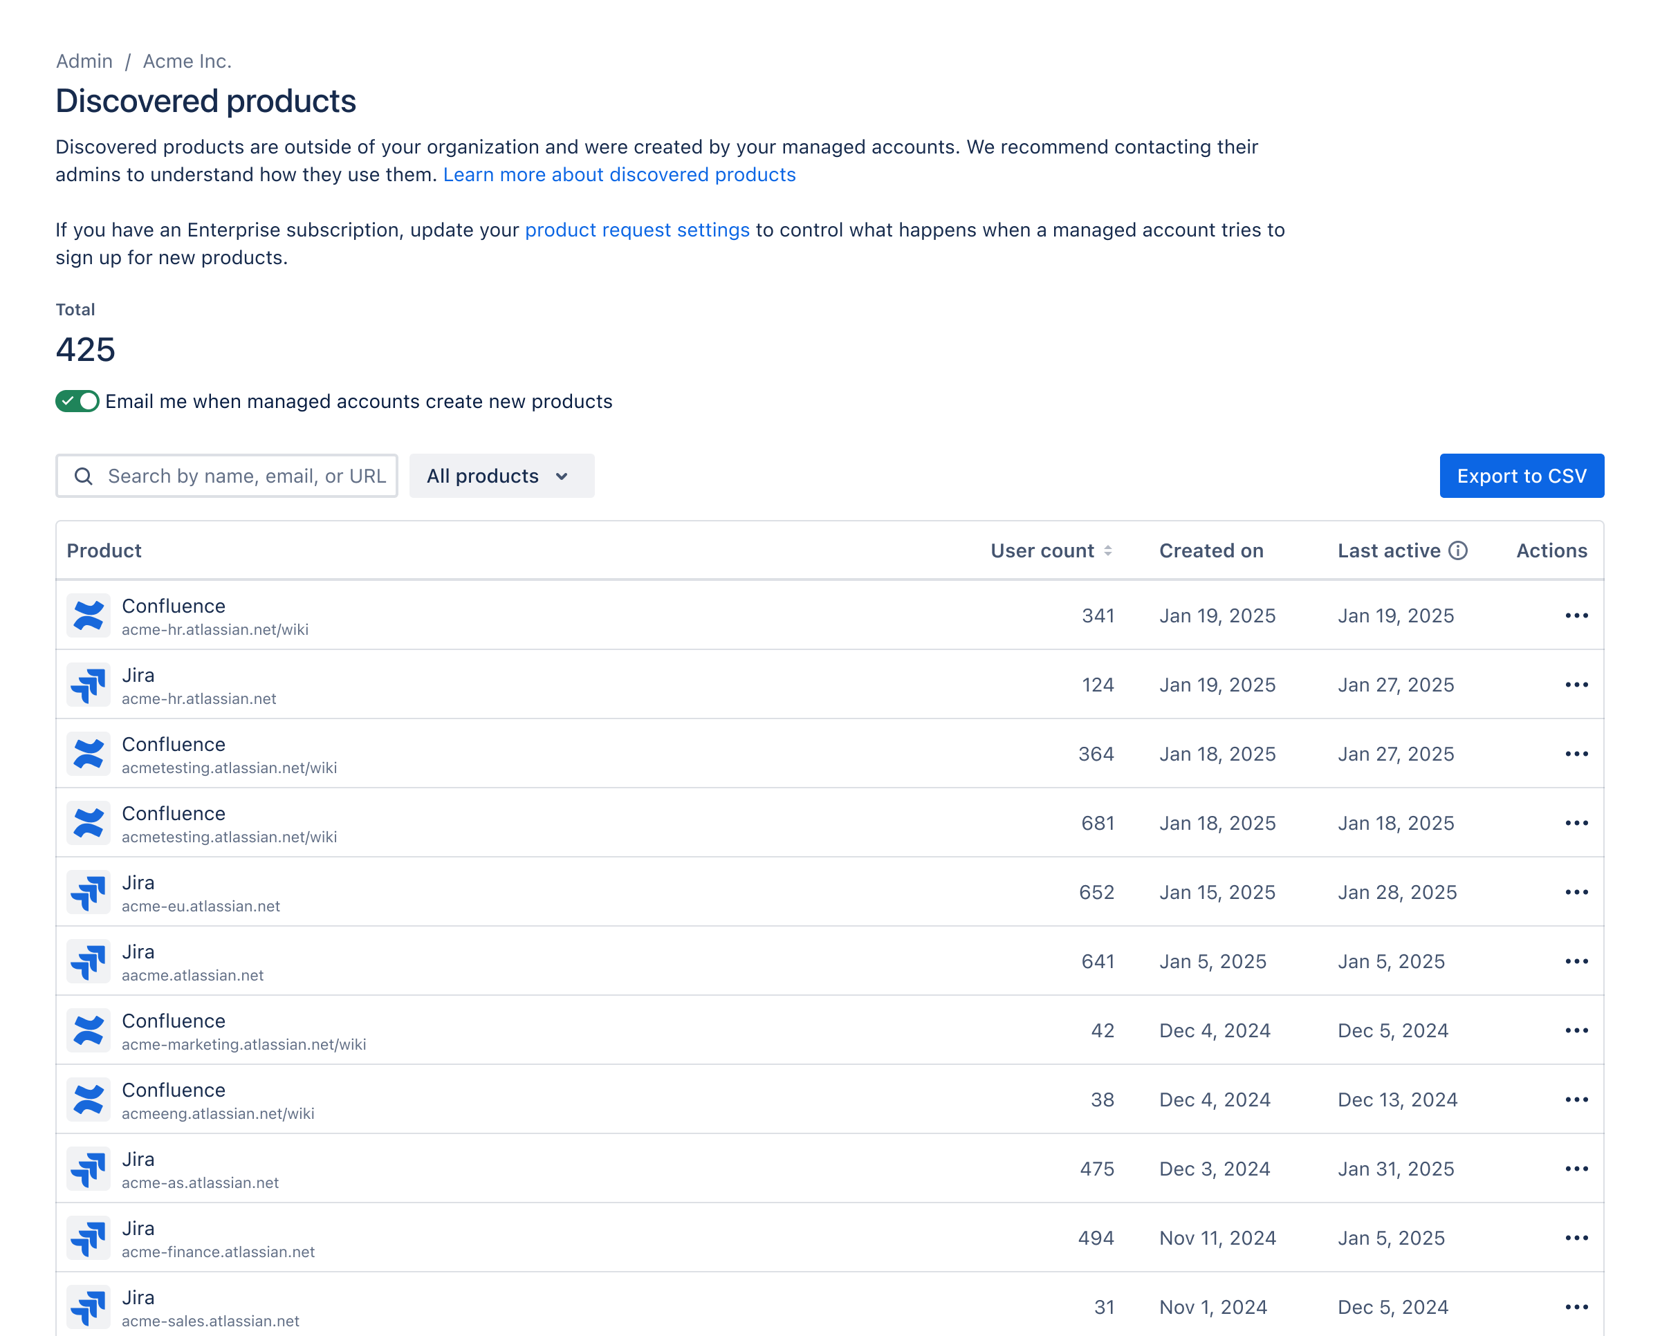The height and width of the screenshot is (1336, 1660).
Task: Open more actions for acme-finance Jira row
Action: [1576, 1238]
